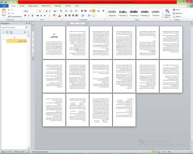Apply the Heading 1 style
Viewport: 193px width, 154px height.
(x=123, y=13)
